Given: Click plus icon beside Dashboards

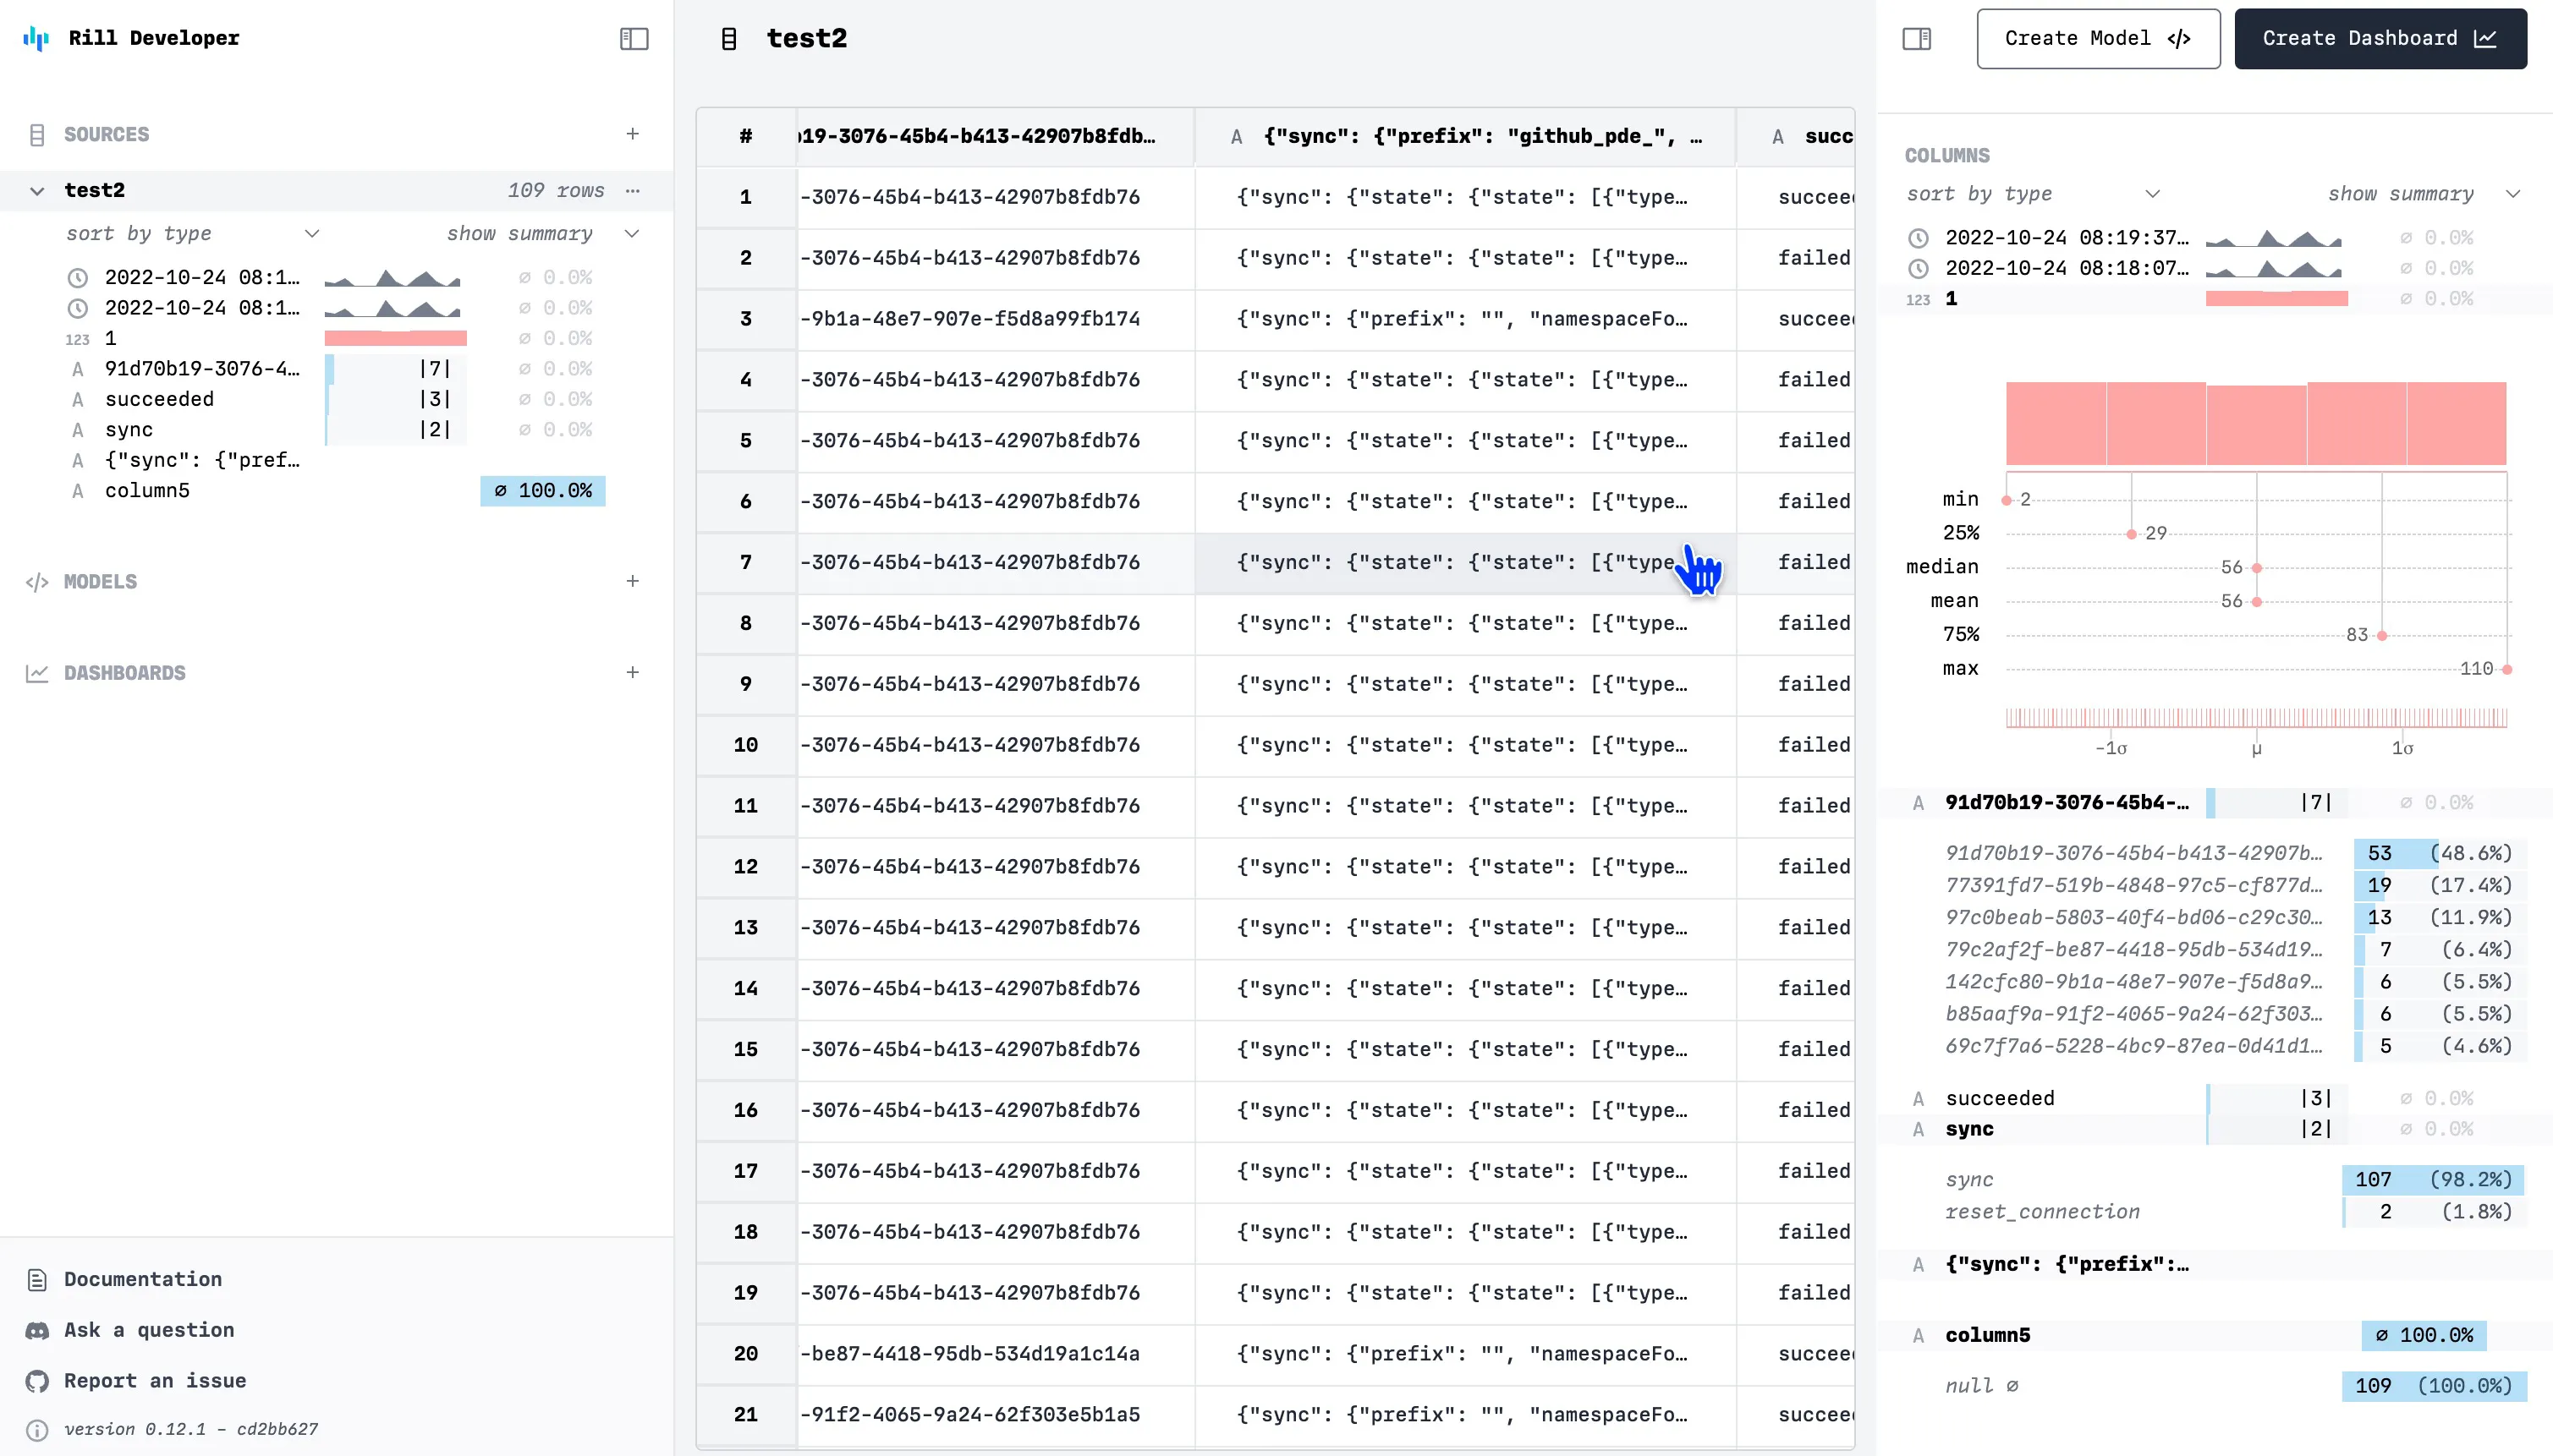Looking at the screenshot, I should [x=632, y=672].
